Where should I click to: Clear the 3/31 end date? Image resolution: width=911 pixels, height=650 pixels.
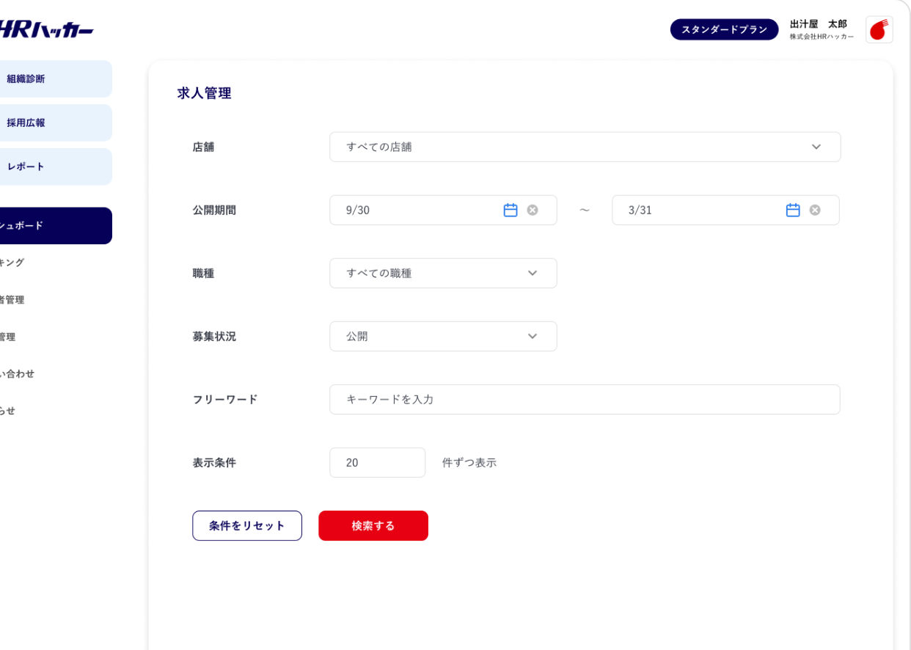tap(815, 211)
